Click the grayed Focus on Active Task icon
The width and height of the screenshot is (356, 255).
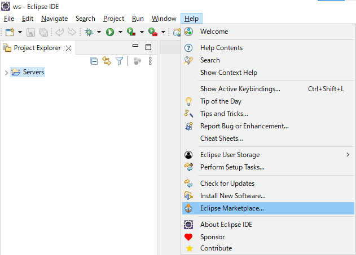137,61
